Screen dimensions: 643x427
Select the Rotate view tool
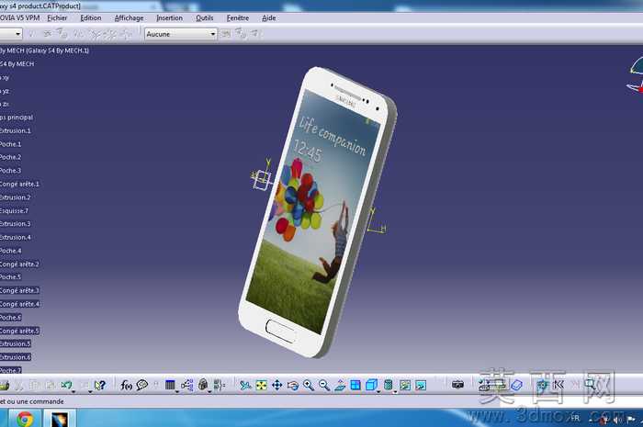tap(293, 385)
